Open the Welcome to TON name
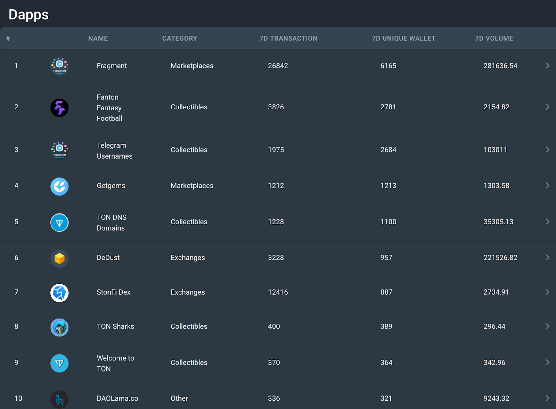 tap(115, 363)
